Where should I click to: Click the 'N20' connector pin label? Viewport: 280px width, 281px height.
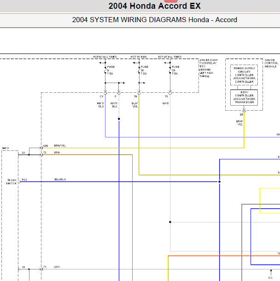coord(46,146)
